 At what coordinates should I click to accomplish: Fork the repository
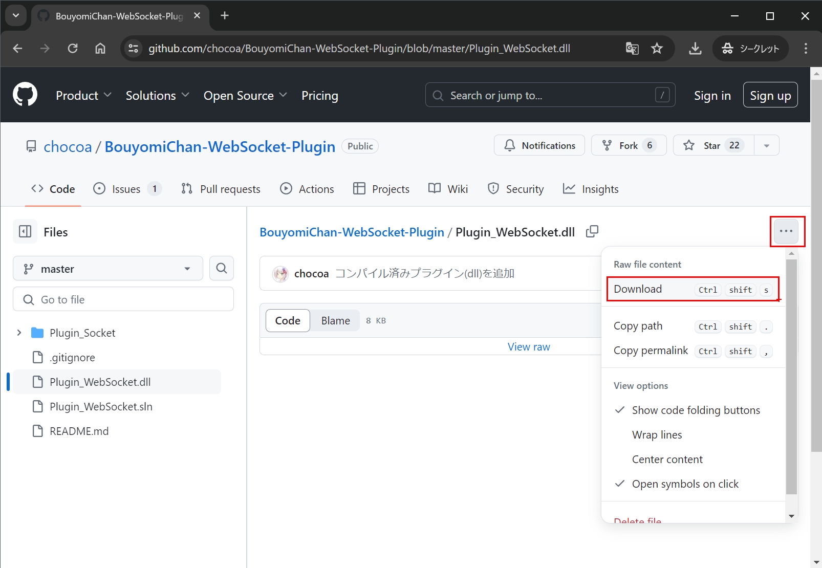[629, 145]
